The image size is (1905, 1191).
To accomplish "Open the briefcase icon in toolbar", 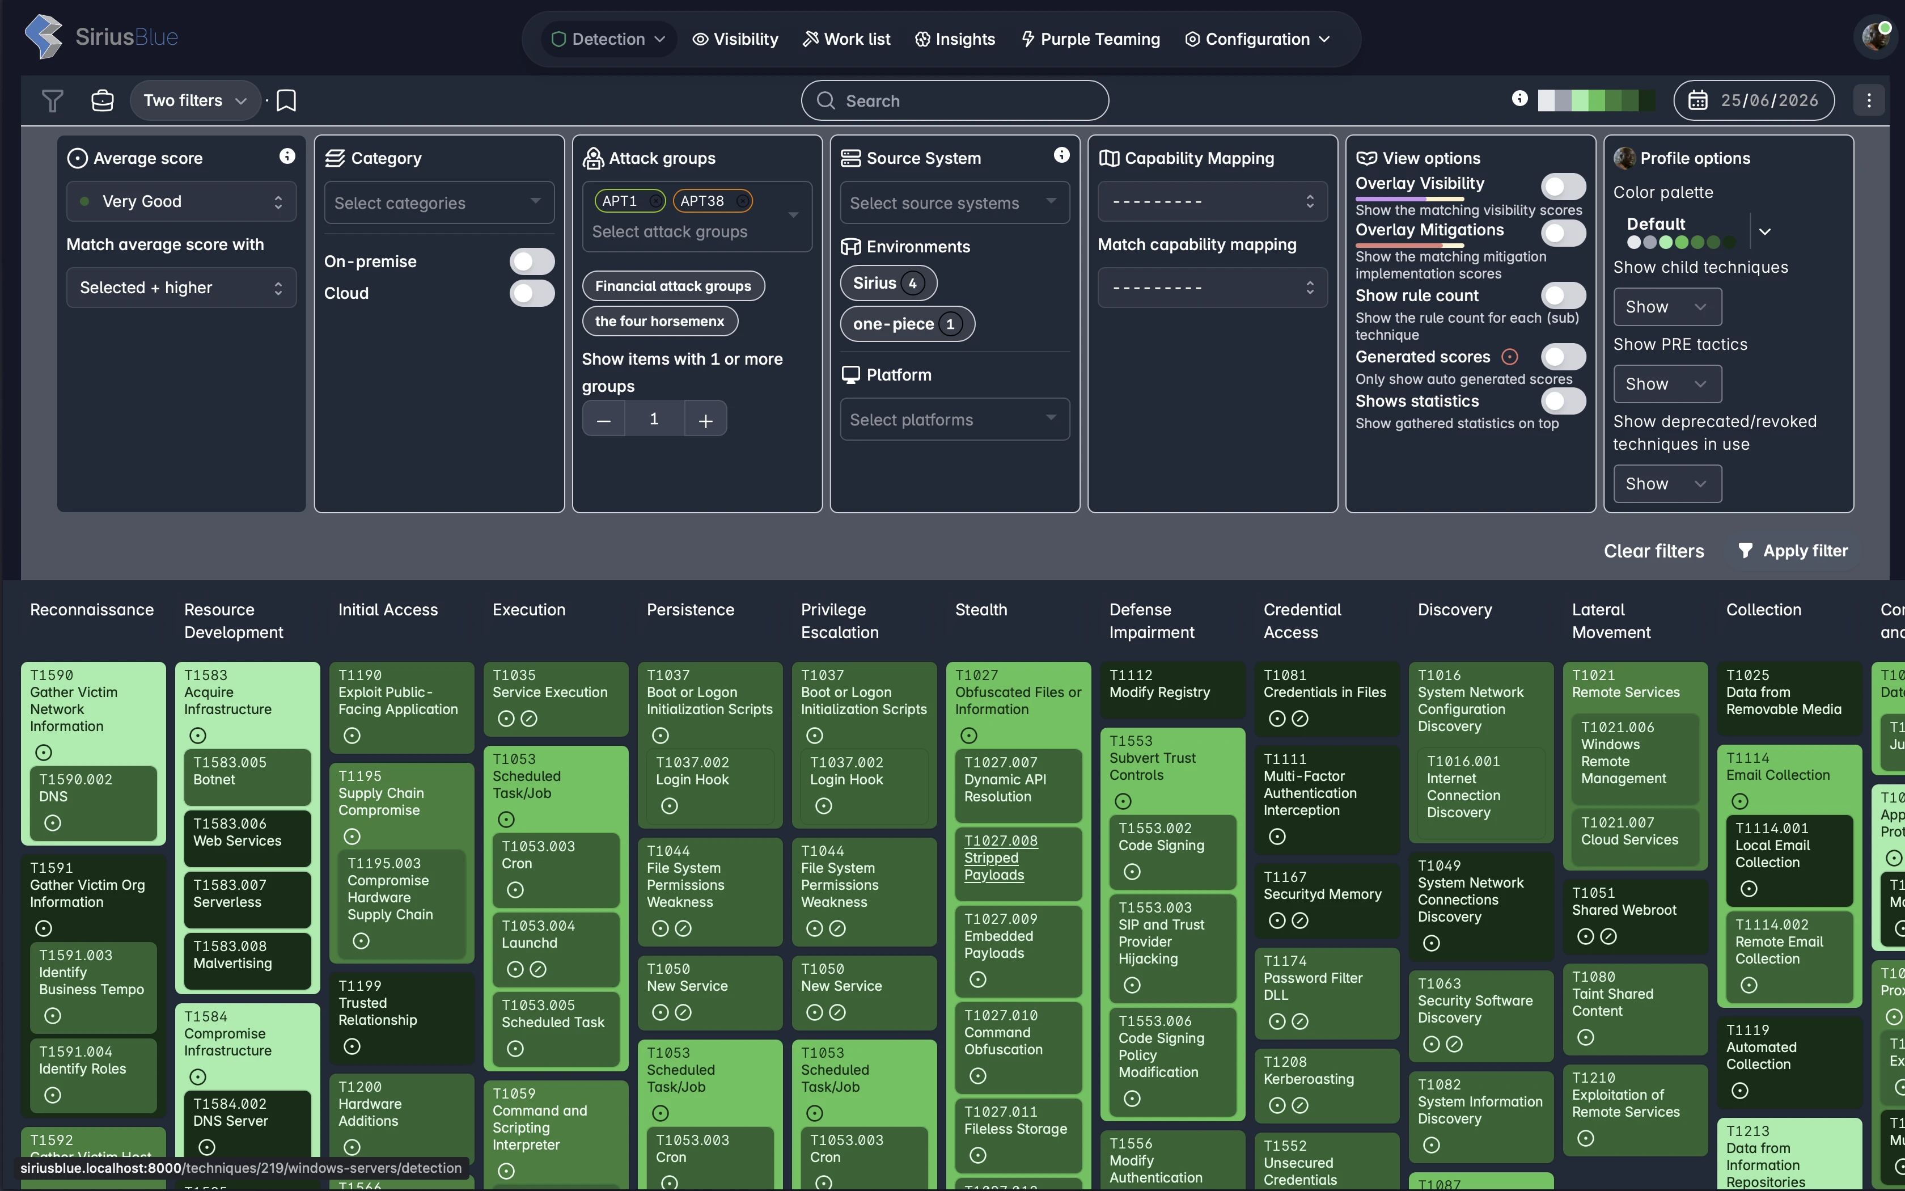I will (102, 101).
